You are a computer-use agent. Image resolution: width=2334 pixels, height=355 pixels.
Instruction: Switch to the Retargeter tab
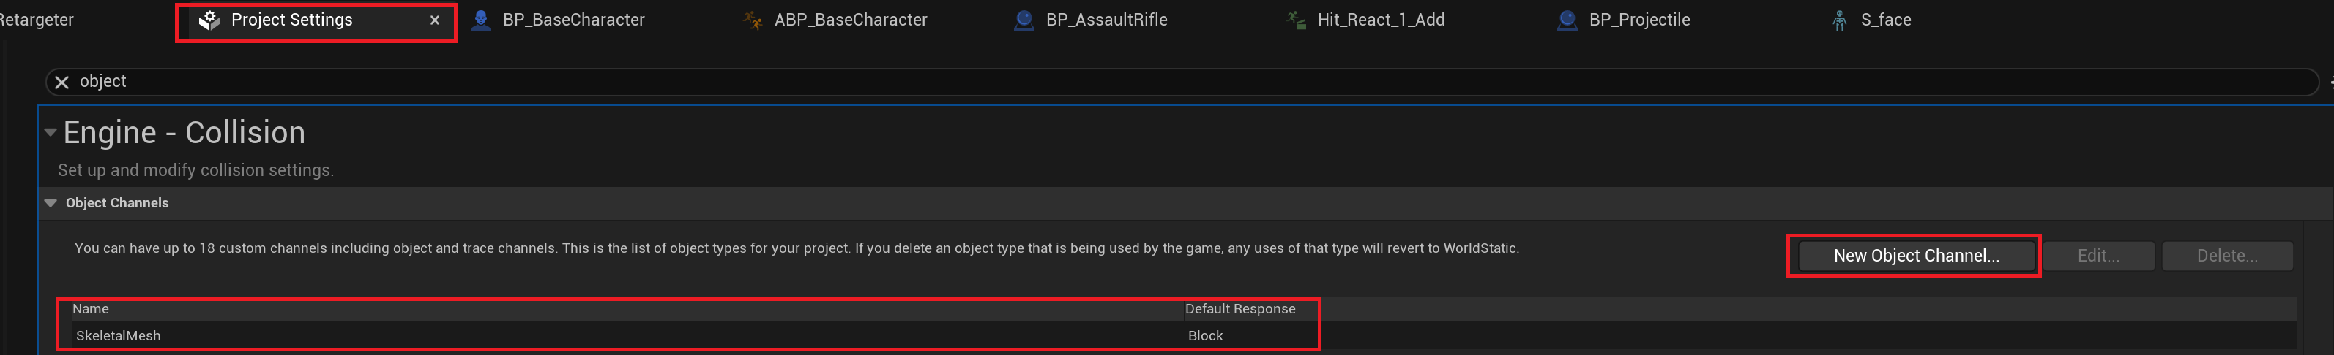[37, 20]
